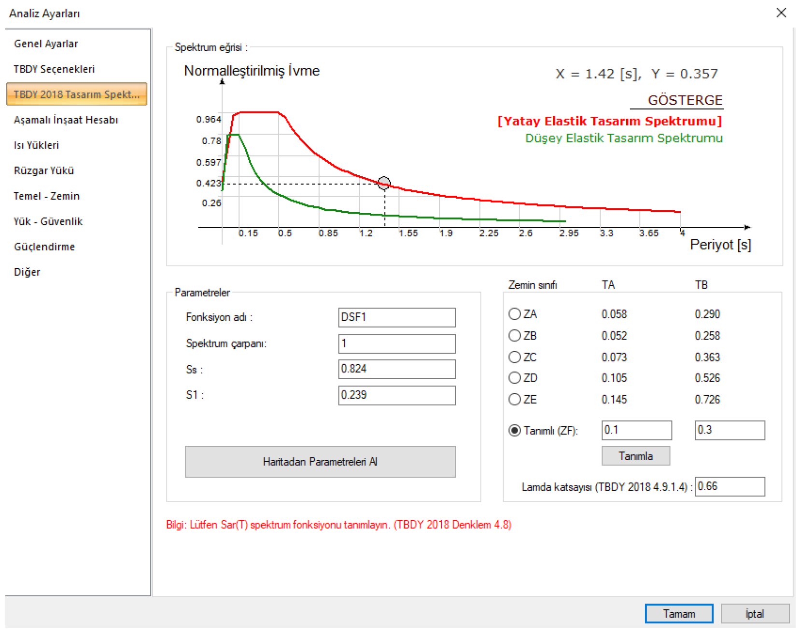
Task: Select ZB soil class radio button
Action: click(x=515, y=335)
